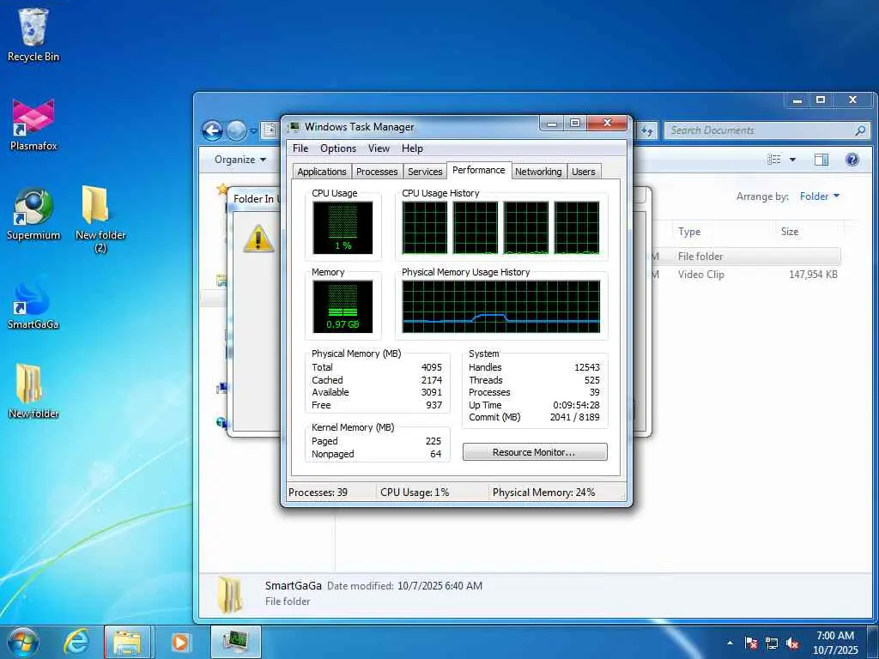Open the view options dropdown arrow

792,160
